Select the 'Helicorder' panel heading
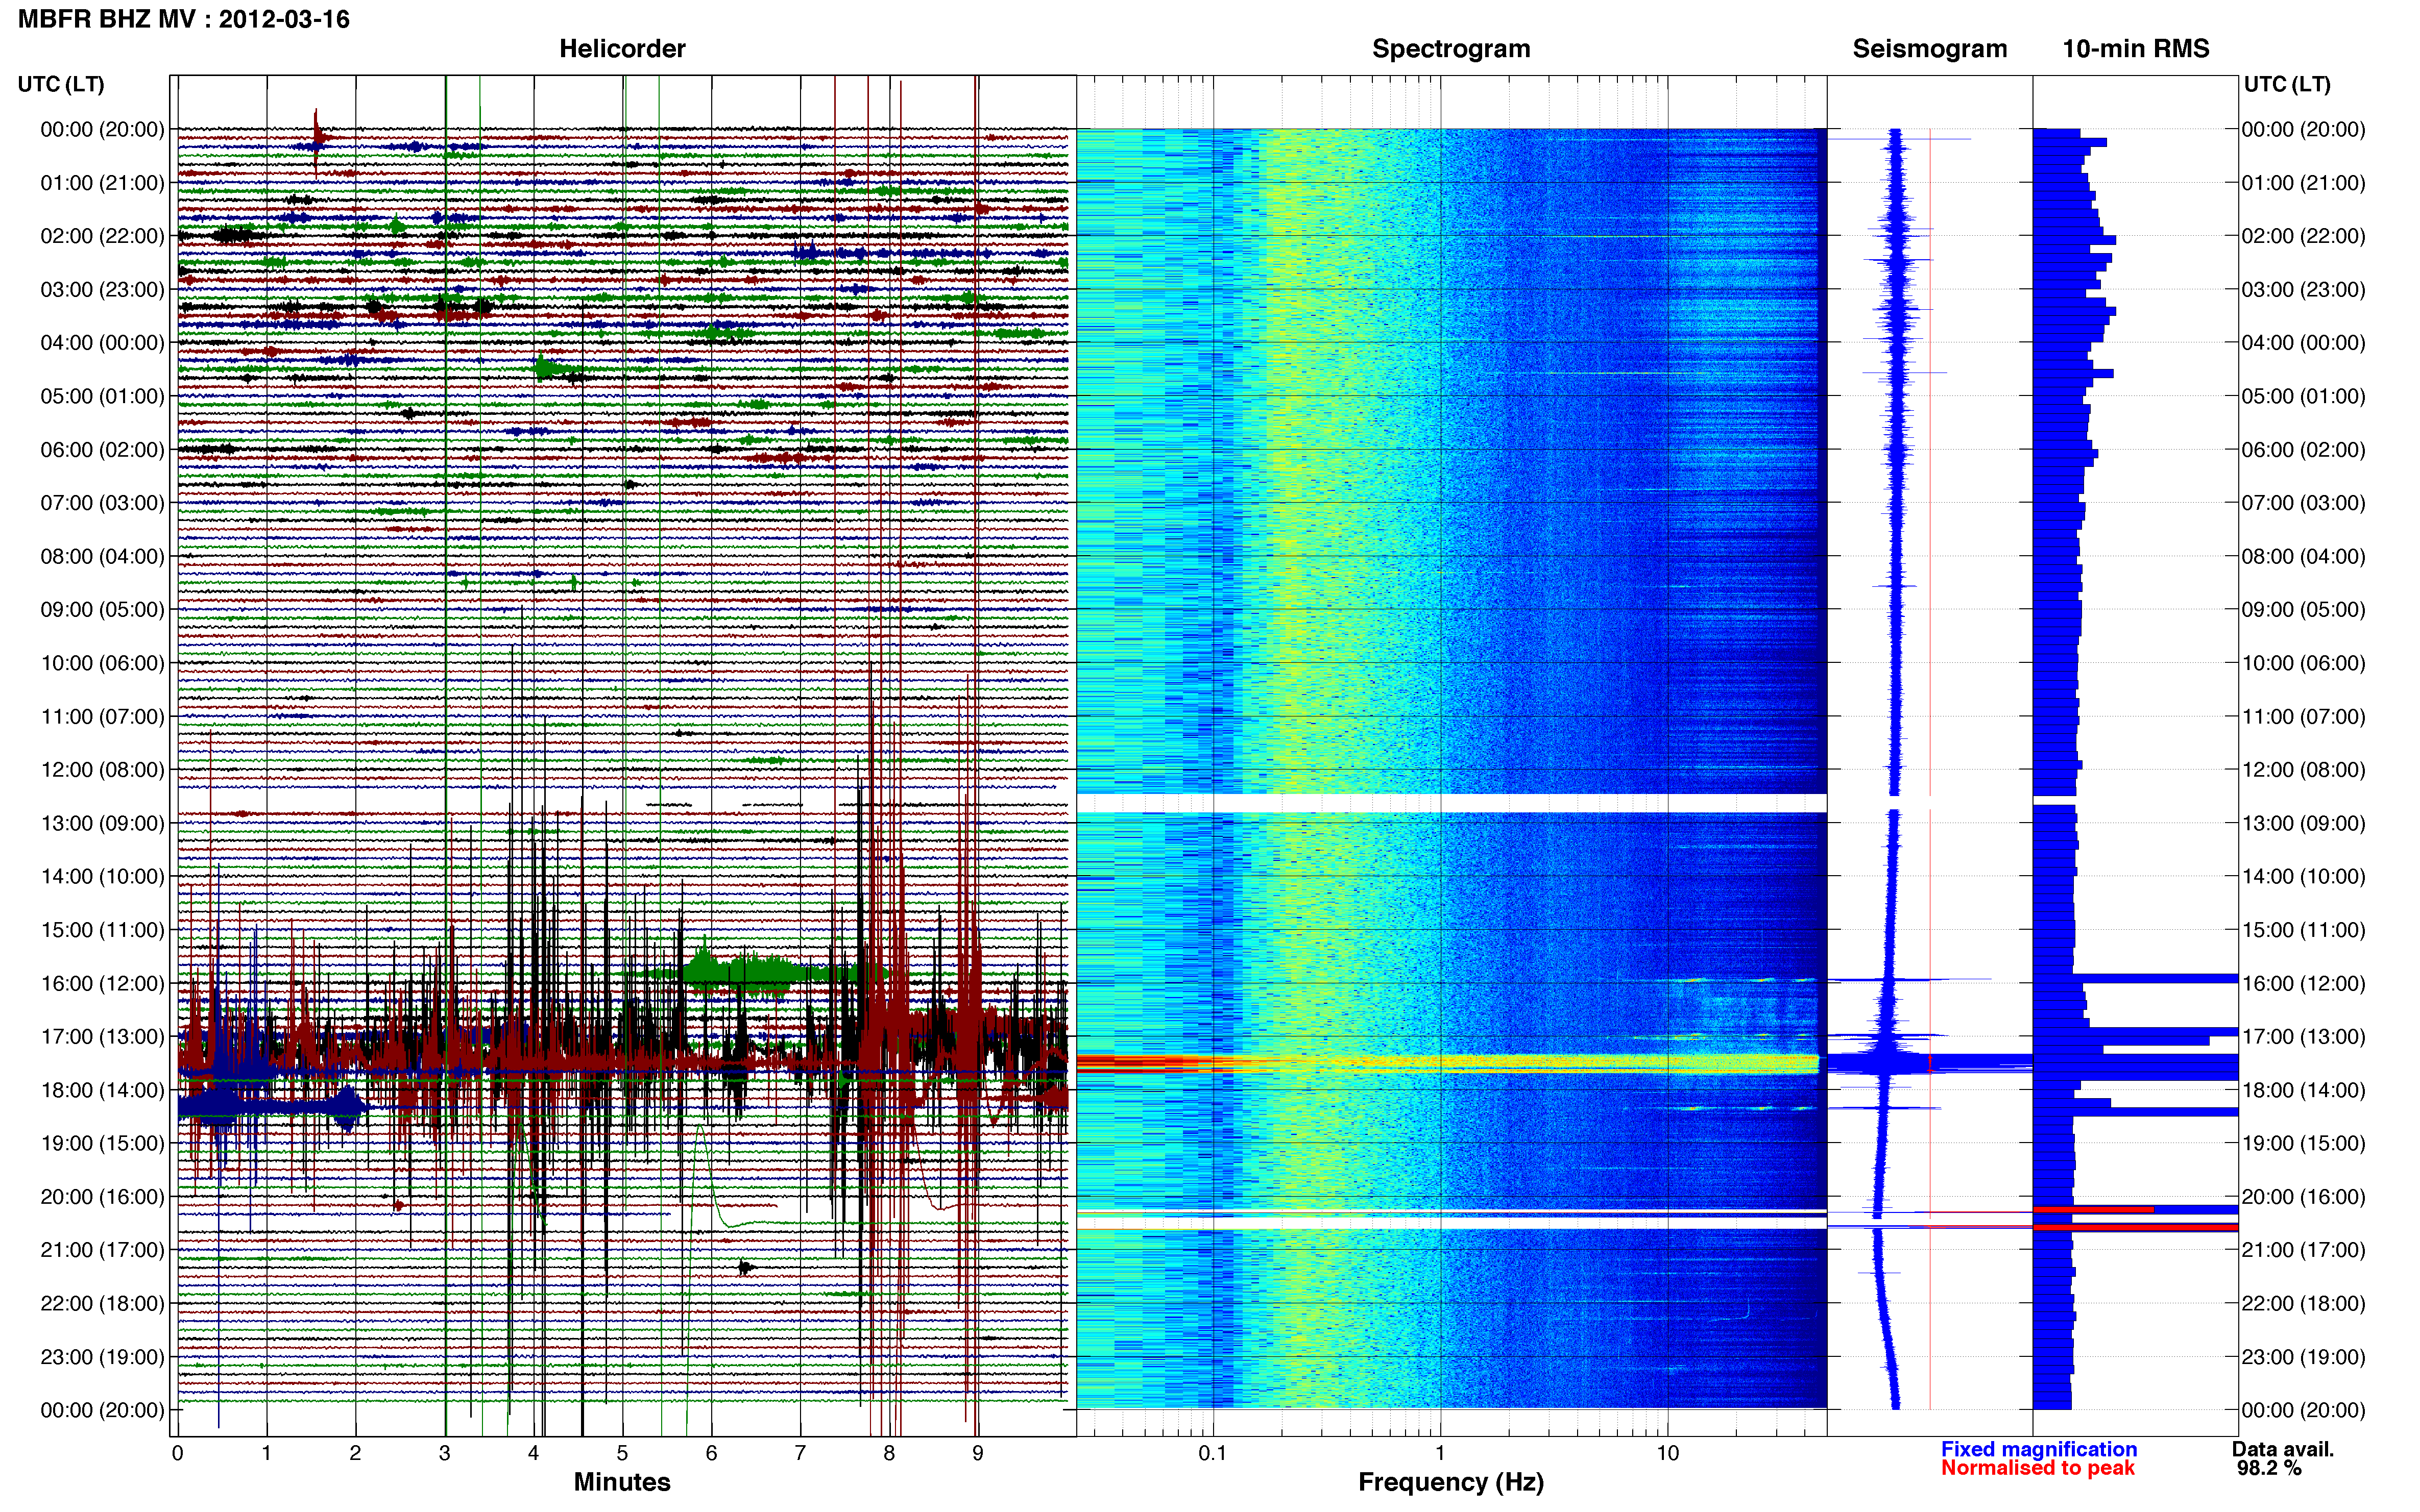The image size is (2420, 1512). (622, 49)
